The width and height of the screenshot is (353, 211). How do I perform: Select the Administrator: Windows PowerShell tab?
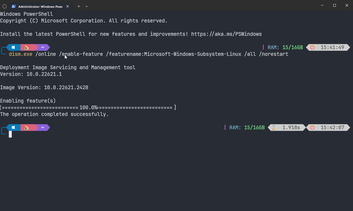[x=40, y=6]
